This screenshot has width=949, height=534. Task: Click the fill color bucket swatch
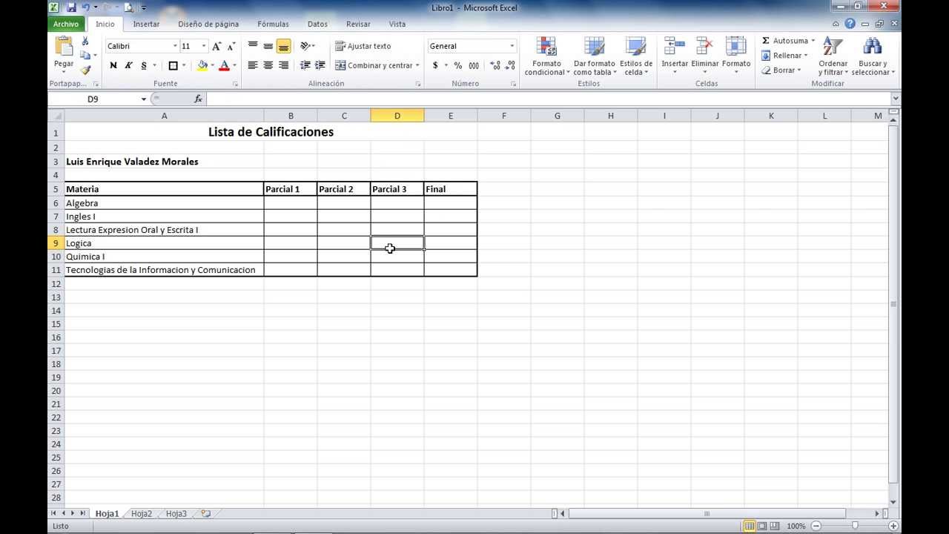click(202, 65)
